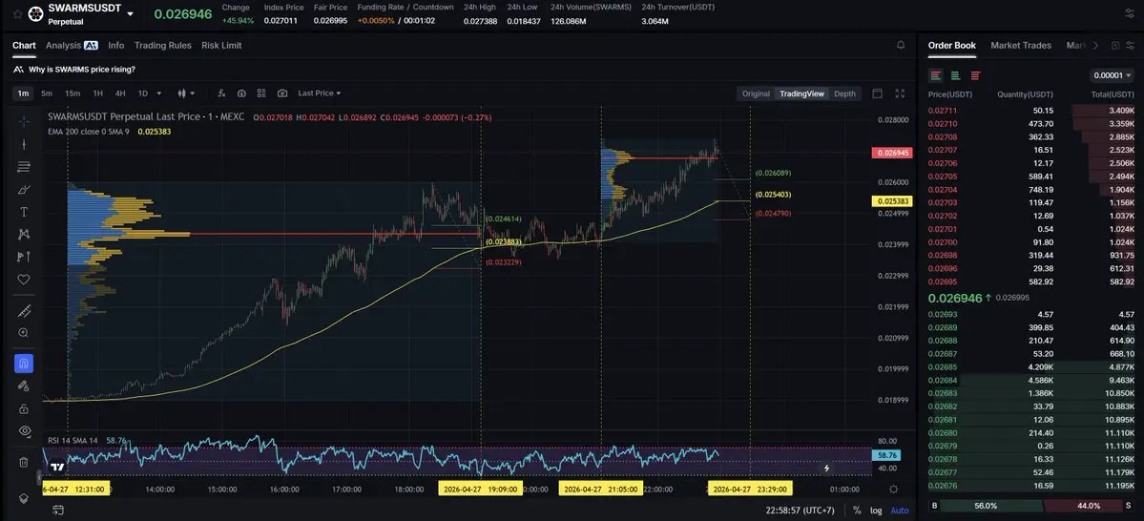Select the crosshair cursor tool

point(23,122)
